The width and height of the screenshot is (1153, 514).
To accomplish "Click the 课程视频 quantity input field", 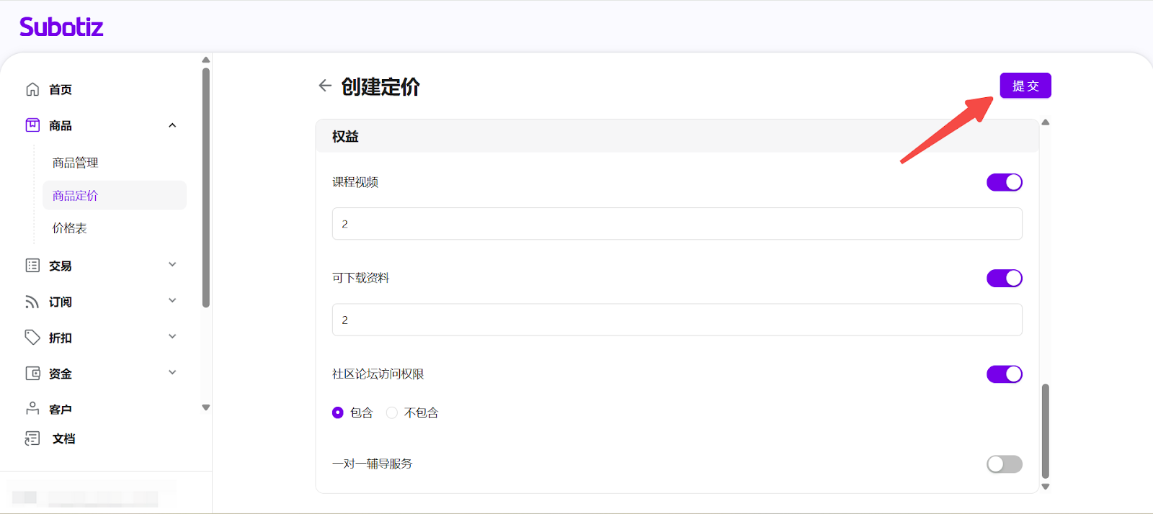I will point(677,224).
